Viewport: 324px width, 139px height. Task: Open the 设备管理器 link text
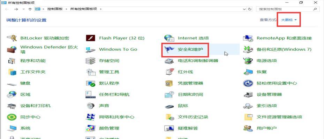269,95
